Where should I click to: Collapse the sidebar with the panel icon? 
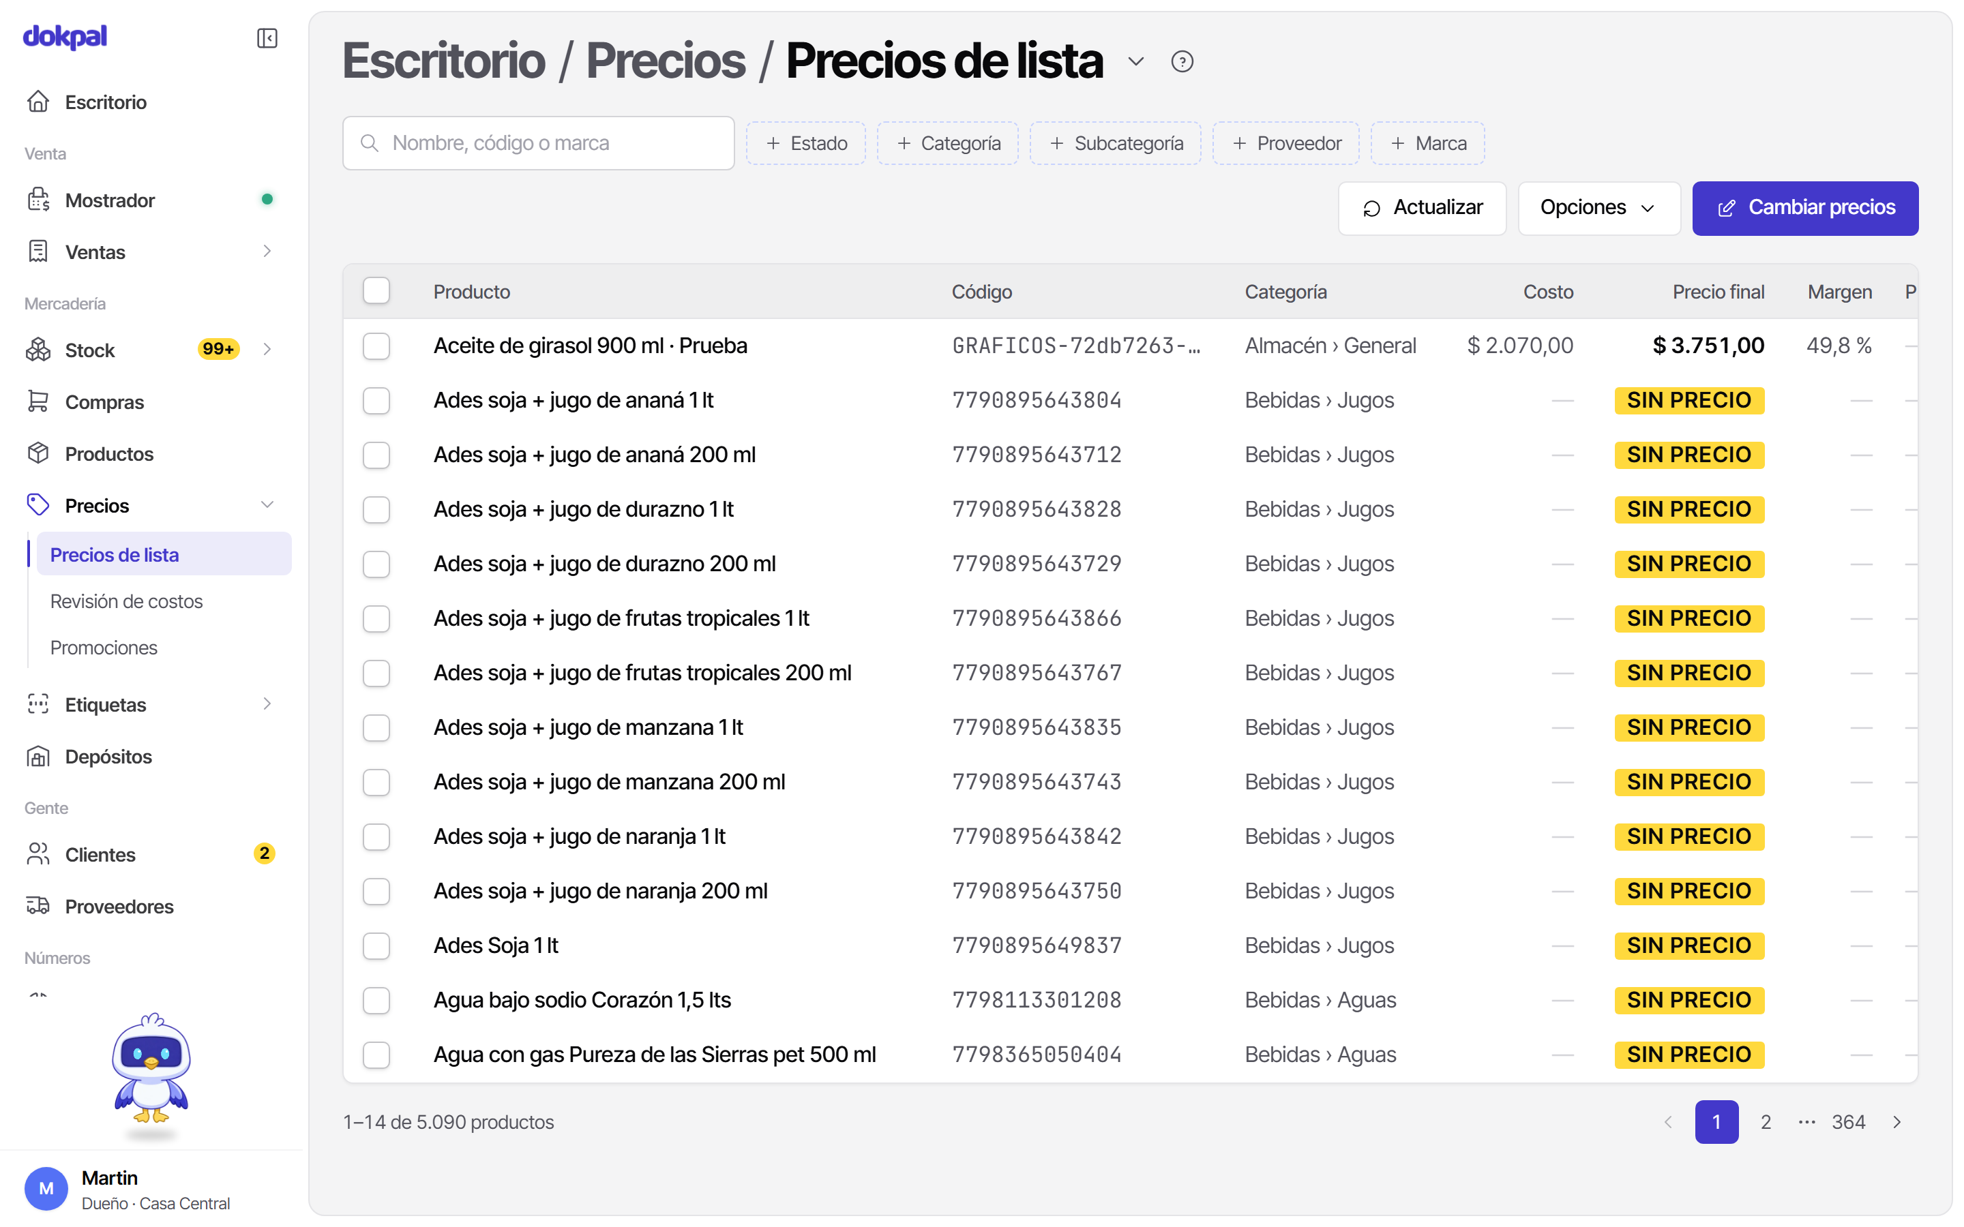click(267, 38)
